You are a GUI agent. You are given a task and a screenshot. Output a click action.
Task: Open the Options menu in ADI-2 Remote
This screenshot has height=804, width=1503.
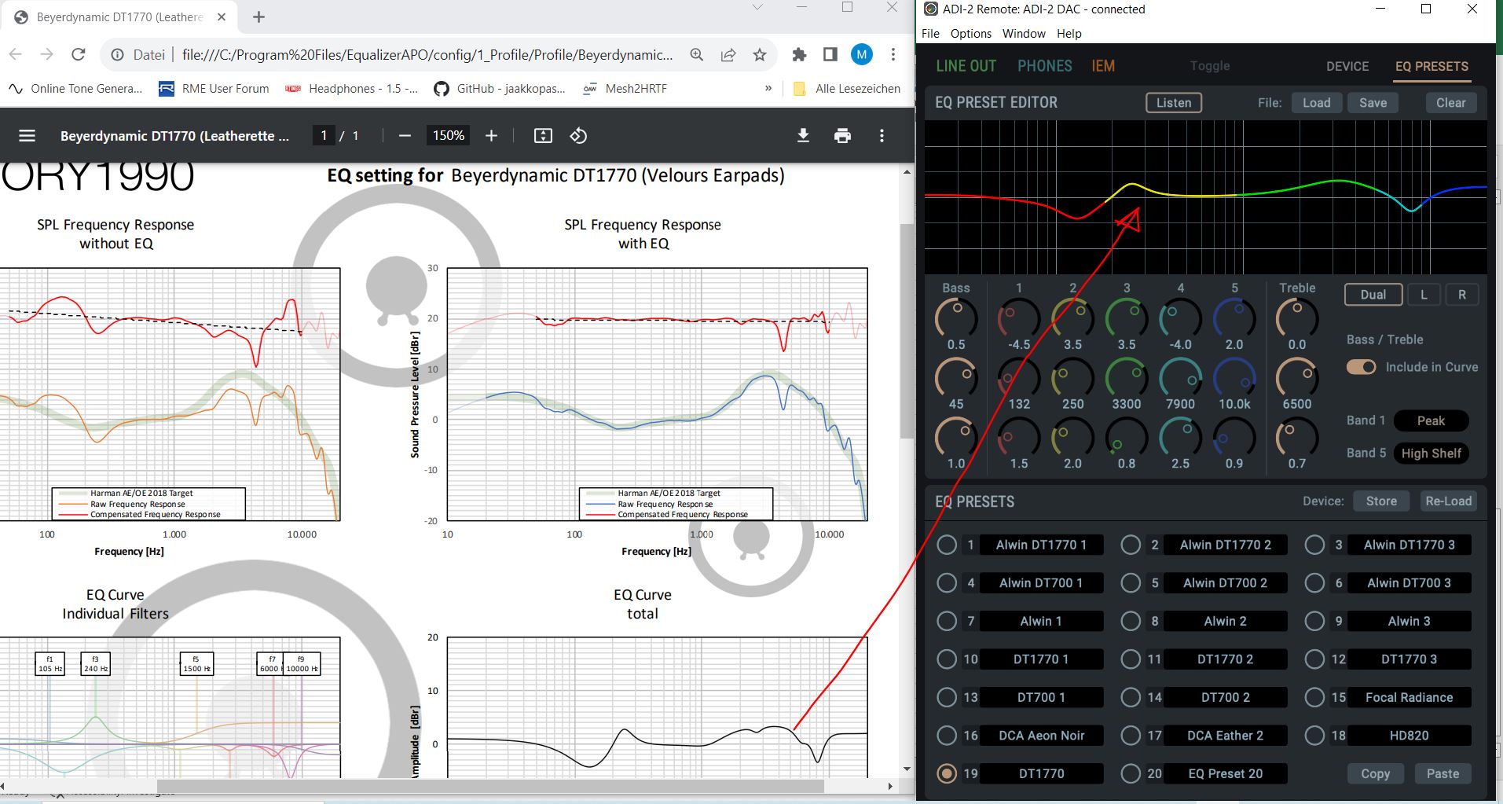click(971, 34)
